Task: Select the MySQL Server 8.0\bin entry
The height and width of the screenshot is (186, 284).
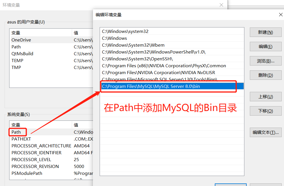Action: pos(172,86)
